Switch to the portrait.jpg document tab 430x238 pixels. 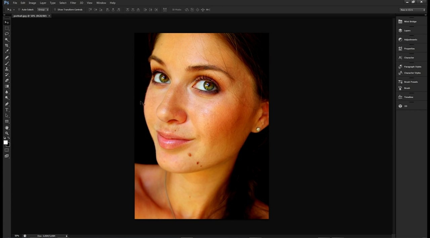(x=30, y=16)
